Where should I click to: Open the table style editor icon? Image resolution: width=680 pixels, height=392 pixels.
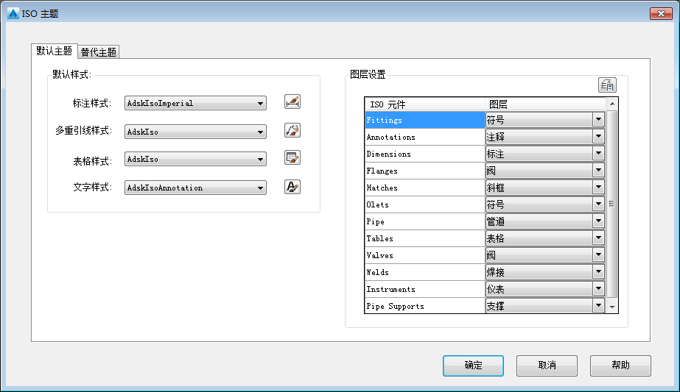coord(292,158)
